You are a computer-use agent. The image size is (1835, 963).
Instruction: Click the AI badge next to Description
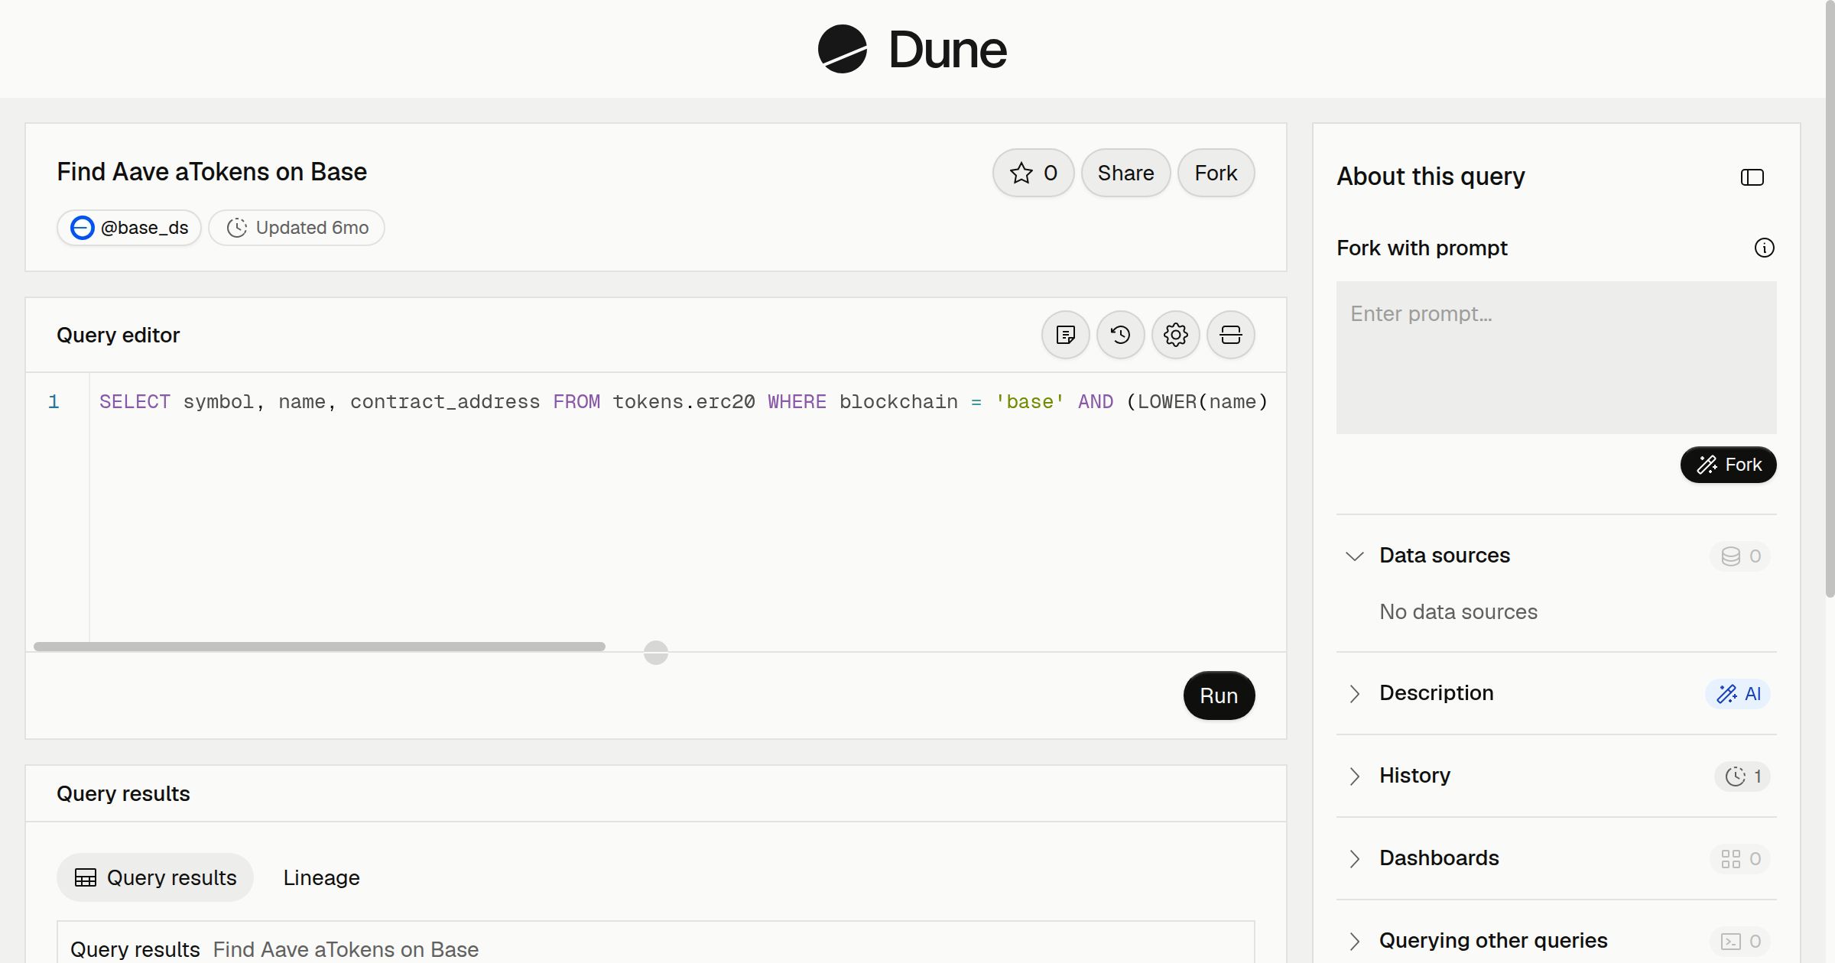click(x=1738, y=693)
